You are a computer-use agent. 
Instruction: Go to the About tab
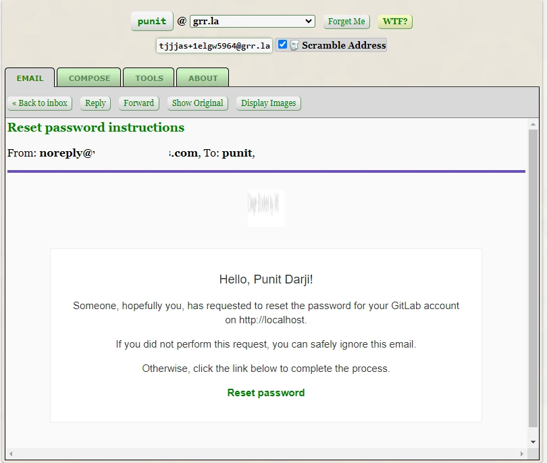[x=203, y=78]
